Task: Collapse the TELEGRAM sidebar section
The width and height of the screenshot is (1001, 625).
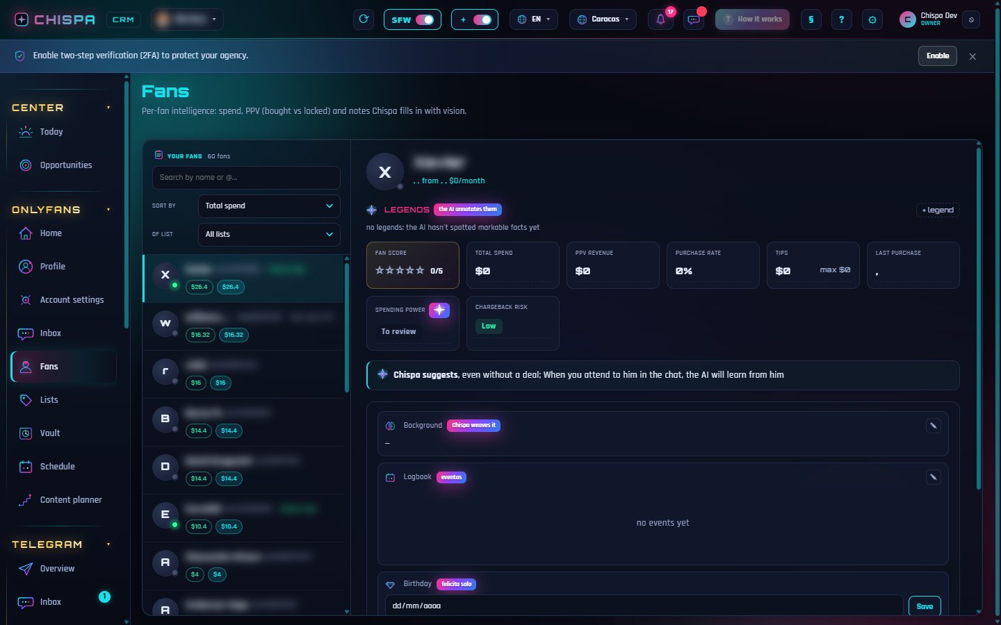Action: 108,544
